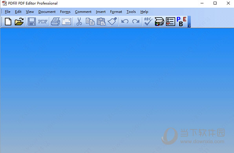Click the PBE colored letters icon
This screenshot has width=234, height=153.
(x=181, y=22)
